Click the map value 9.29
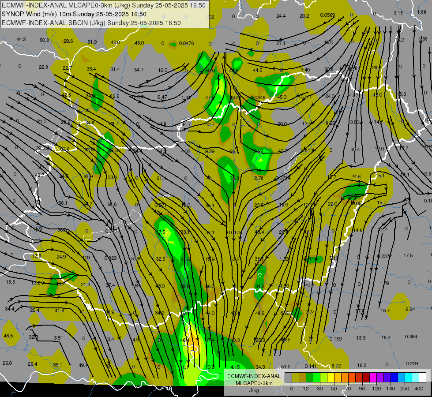 (x=210, y=151)
